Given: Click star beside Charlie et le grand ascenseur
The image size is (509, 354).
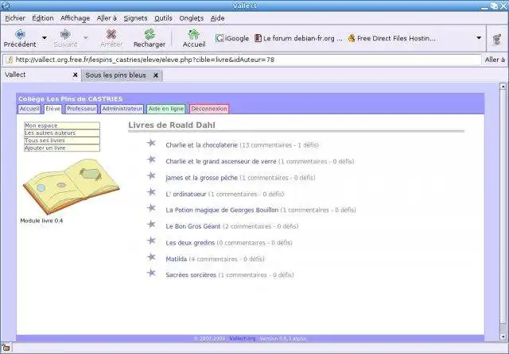Looking at the screenshot, I should tap(151, 159).
